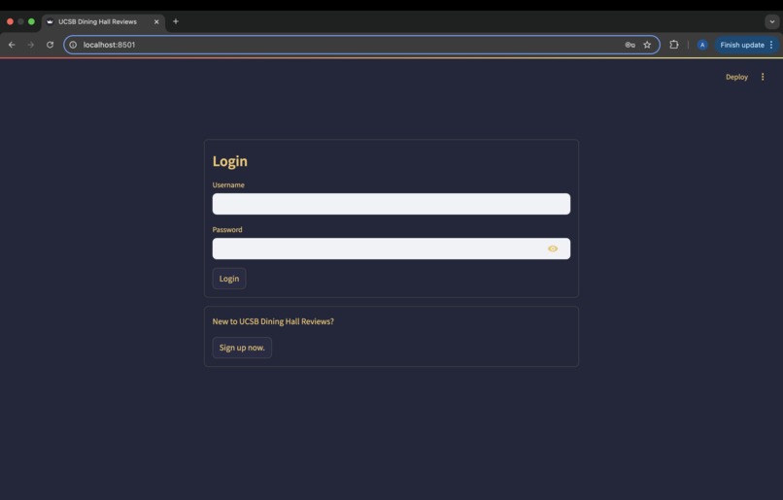Image resolution: width=783 pixels, height=500 pixels.
Task: Expand the tab search dropdown arrow
Action: 772,22
